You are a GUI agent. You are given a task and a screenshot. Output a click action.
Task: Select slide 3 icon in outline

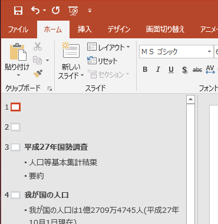pyautogui.click(x=16, y=147)
